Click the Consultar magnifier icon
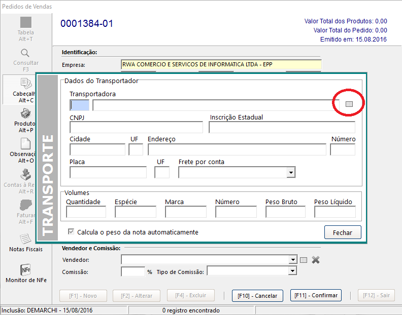This screenshot has width=402, height=315. [25, 53]
